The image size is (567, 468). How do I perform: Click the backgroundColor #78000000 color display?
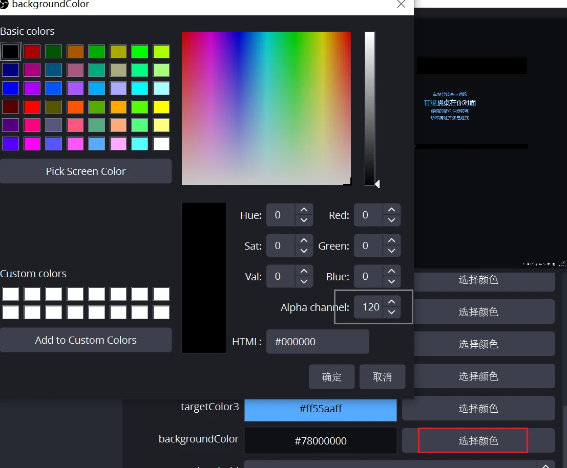pos(321,440)
